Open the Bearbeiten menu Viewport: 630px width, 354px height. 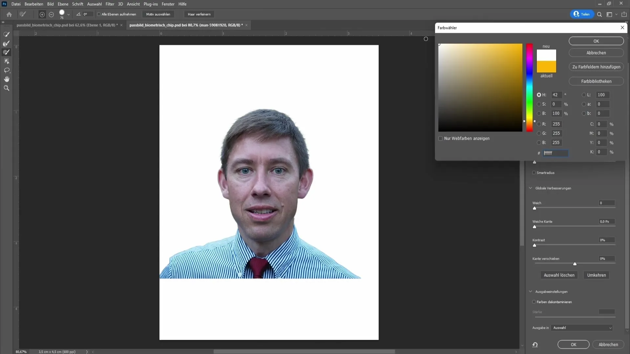tap(34, 4)
